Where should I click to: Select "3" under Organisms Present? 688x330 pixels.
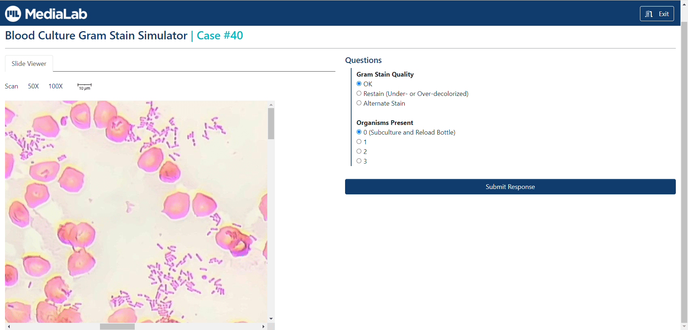[359, 160]
